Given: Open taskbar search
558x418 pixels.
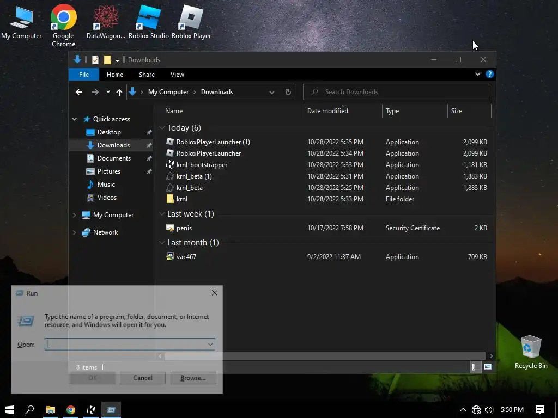Looking at the screenshot, I should pos(29,410).
